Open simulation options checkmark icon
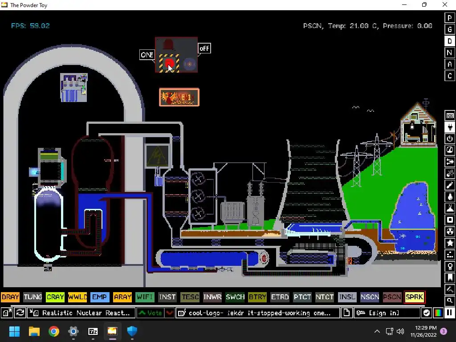The width and height of the screenshot is (456, 342). [x=426, y=313]
